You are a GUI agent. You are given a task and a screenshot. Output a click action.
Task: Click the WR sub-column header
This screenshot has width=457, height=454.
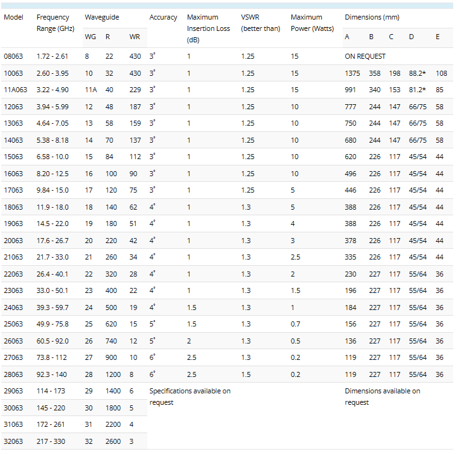134,37
